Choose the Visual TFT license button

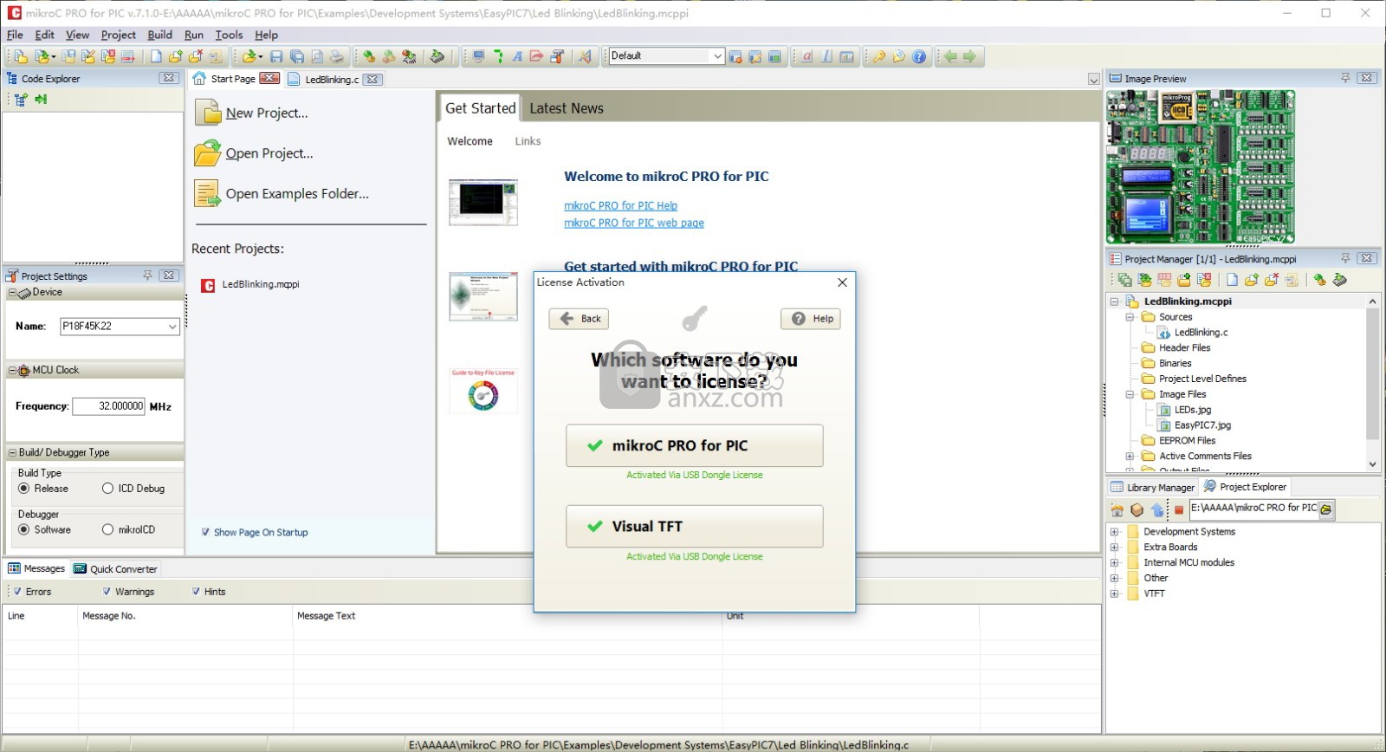point(695,527)
